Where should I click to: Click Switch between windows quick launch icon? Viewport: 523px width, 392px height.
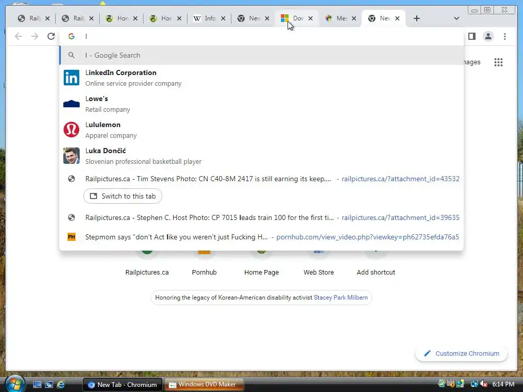(49, 385)
